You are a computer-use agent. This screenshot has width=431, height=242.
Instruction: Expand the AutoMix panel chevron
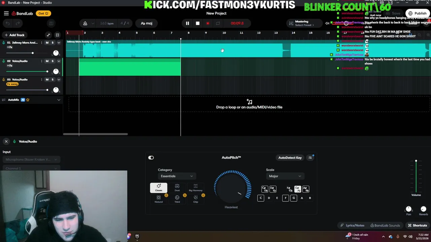pos(59,100)
